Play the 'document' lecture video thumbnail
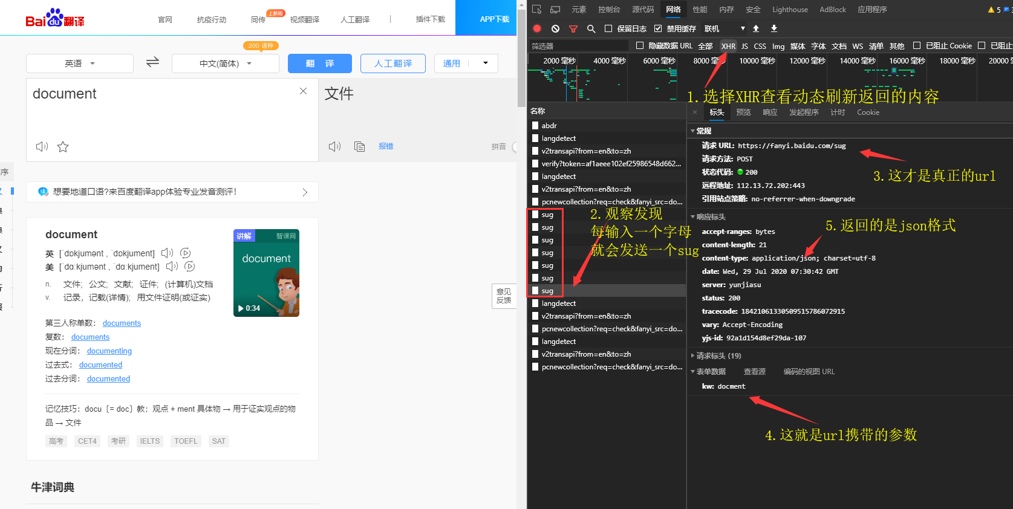 (x=267, y=273)
